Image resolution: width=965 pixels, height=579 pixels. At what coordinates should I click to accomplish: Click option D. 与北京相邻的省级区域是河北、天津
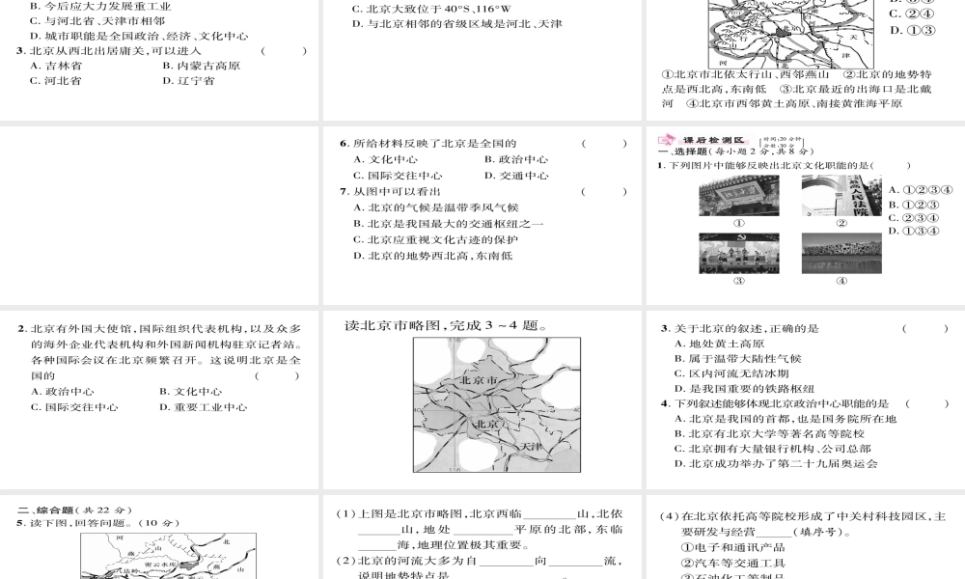pyautogui.click(x=457, y=24)
